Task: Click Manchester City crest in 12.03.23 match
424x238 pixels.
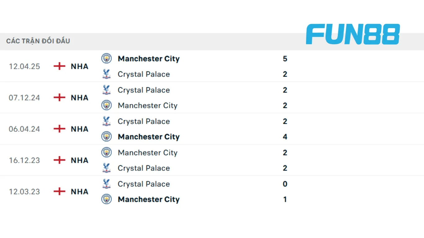Action: (x=106, y=199)
